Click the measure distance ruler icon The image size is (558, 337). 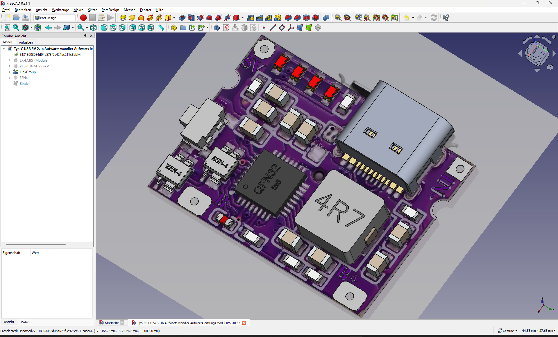tap(161, 28)
